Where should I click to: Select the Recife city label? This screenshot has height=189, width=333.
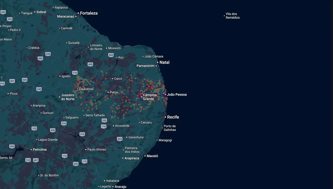tap(173, 117)
